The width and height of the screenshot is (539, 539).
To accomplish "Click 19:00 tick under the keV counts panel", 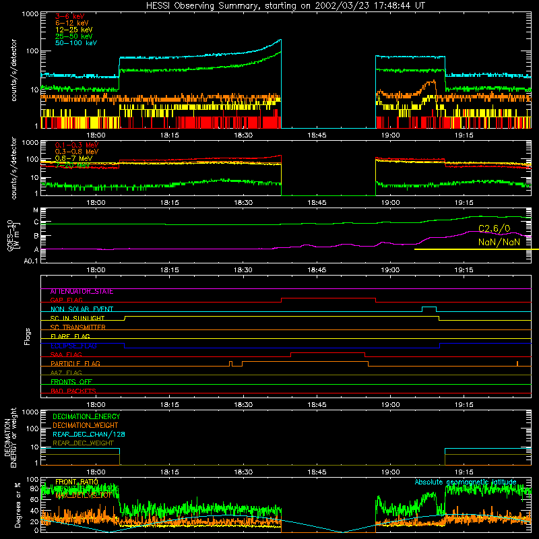I will pyautogui.click(x=390, y=135).
